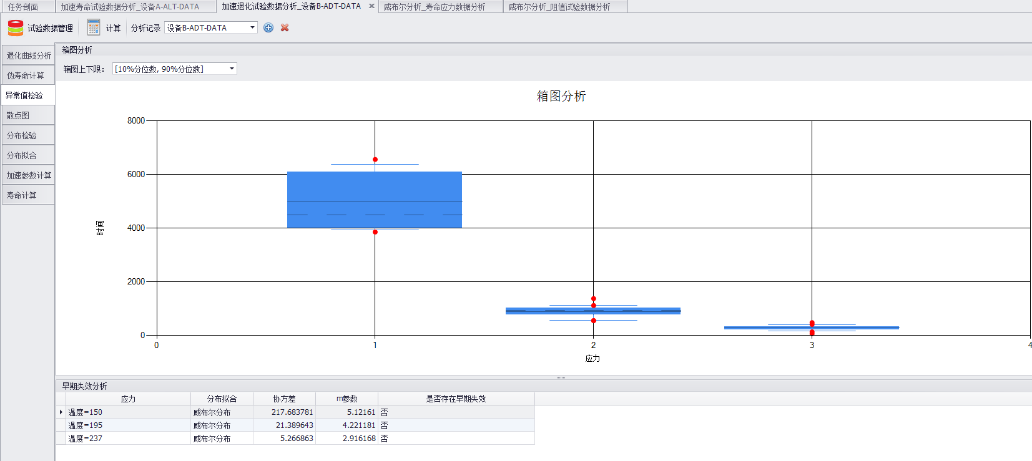Image resolution: width=1032 pixels, height=461 pixels.
Task: Click the splitter grip above 早期失效分析
Action: point(561,377)
